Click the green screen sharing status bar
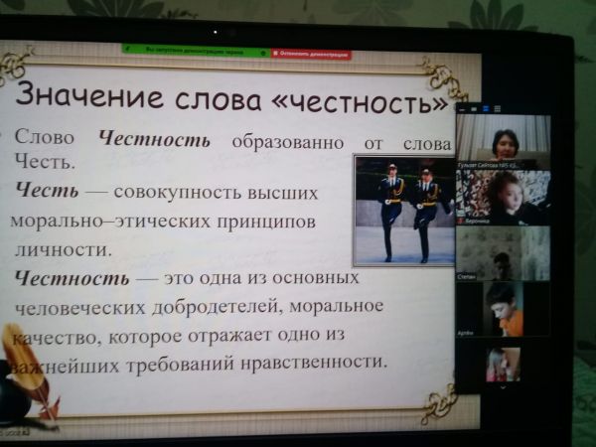 (x=195, y=50)
